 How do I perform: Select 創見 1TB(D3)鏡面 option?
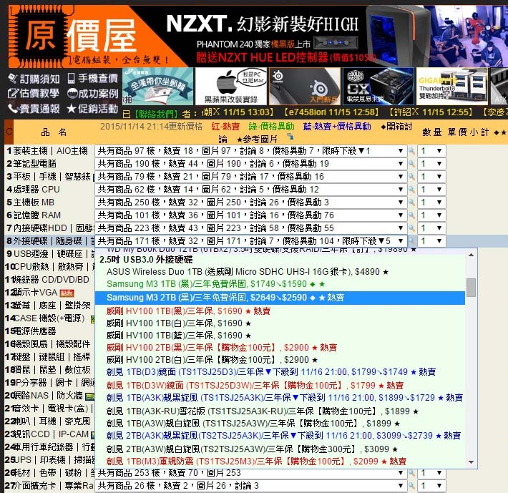click(280, 372)
